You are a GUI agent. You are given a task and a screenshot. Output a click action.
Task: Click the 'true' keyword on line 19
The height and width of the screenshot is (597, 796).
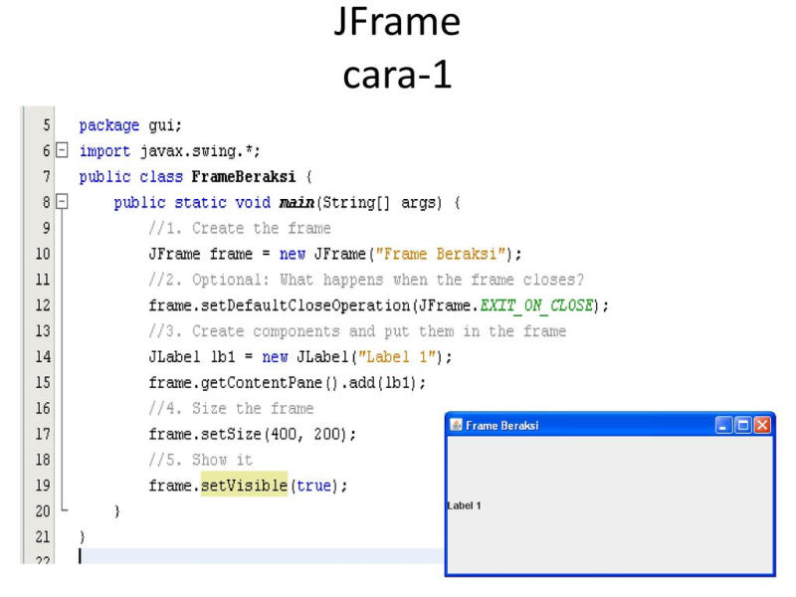pyautogui.click(x=313, y=486)
